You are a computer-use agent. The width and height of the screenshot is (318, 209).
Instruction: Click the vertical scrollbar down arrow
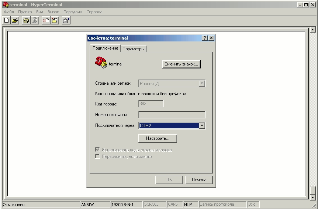[312, 197]
